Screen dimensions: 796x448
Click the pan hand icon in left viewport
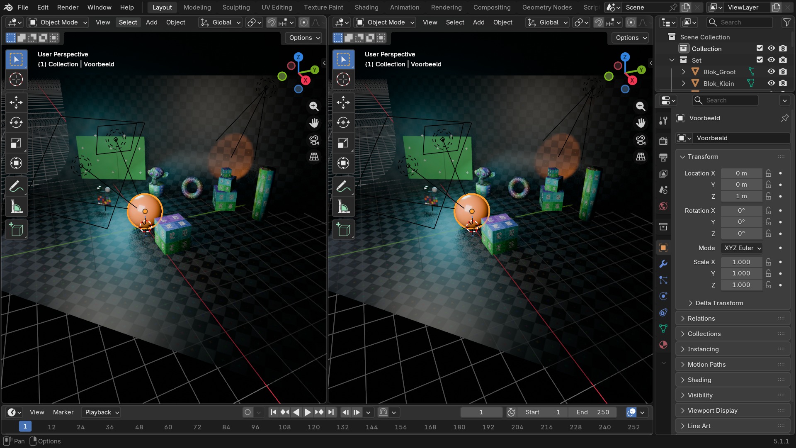click(x=314, y=123)
